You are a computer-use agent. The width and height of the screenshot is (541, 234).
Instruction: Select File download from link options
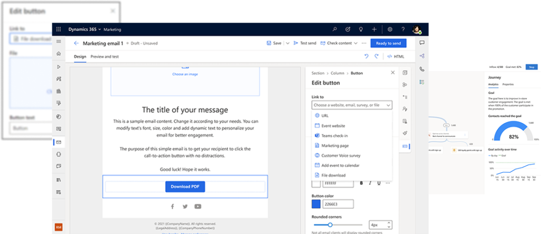point(333,175)
